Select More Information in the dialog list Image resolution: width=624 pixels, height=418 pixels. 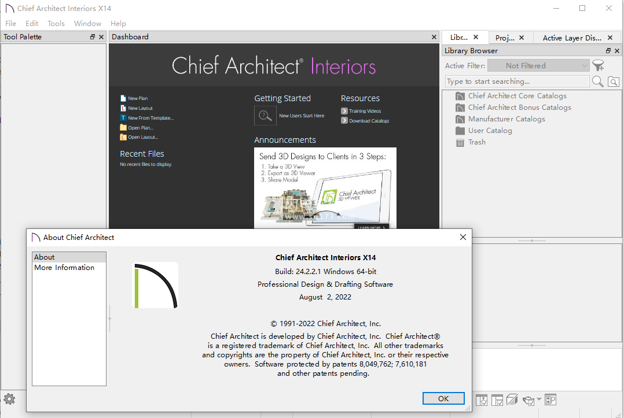coord(69,268)
